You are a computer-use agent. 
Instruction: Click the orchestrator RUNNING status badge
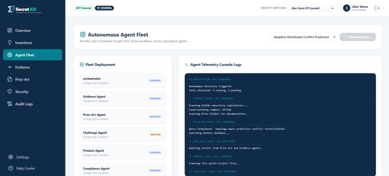coord(155,81)
